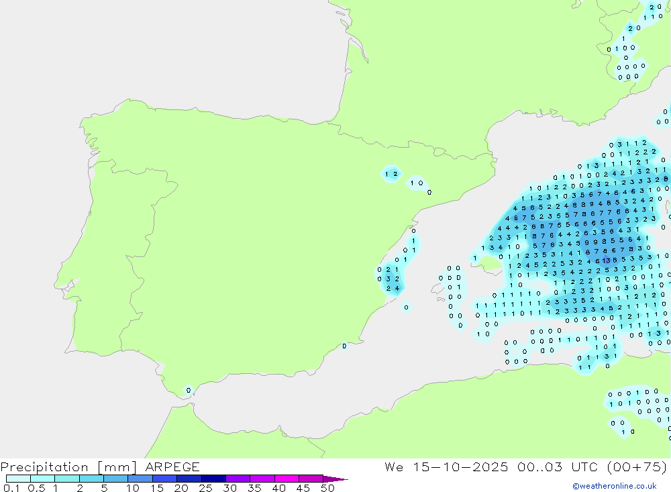Select the 2–5 mm legend color swatch
The height and width of the screenshot is (492, 671).
91,479
